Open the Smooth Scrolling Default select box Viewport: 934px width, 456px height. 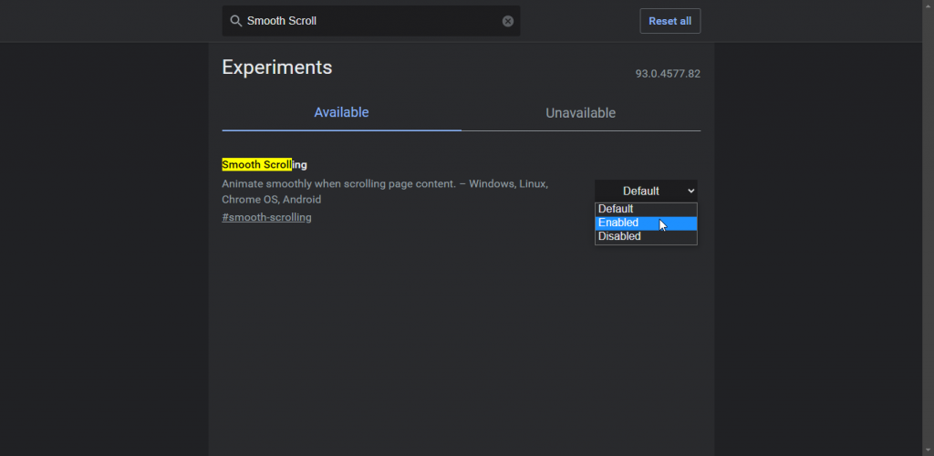646,192
